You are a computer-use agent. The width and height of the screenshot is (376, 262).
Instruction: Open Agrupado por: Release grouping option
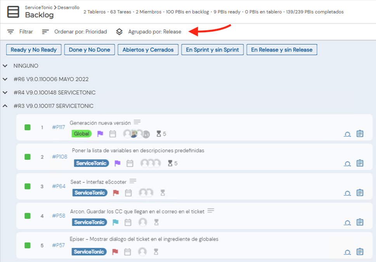click(149, 31)
